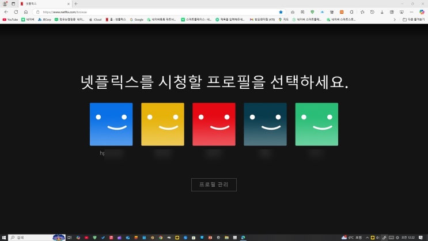Open the browser home page icon
Viewport: 428px width, 241px height.
[26, 12]
